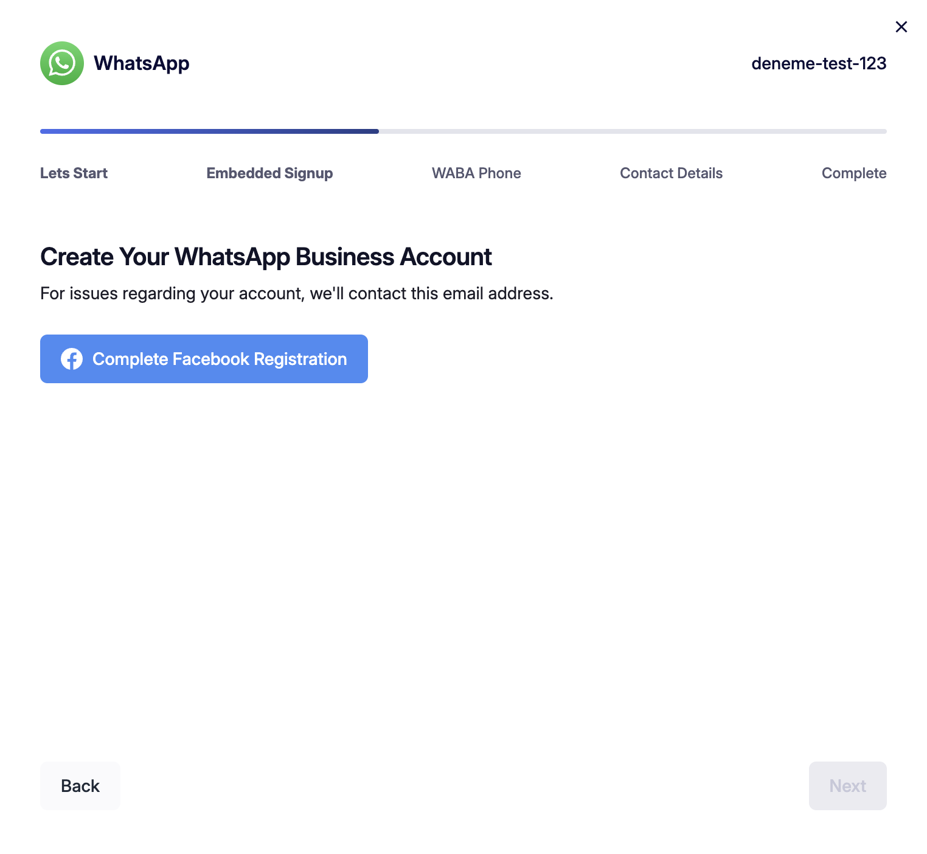The height and width of the screenshot is (854, 927).
Task: Click the Create Your WhatsApp Business Account heading
Action: tap(266, 257)
